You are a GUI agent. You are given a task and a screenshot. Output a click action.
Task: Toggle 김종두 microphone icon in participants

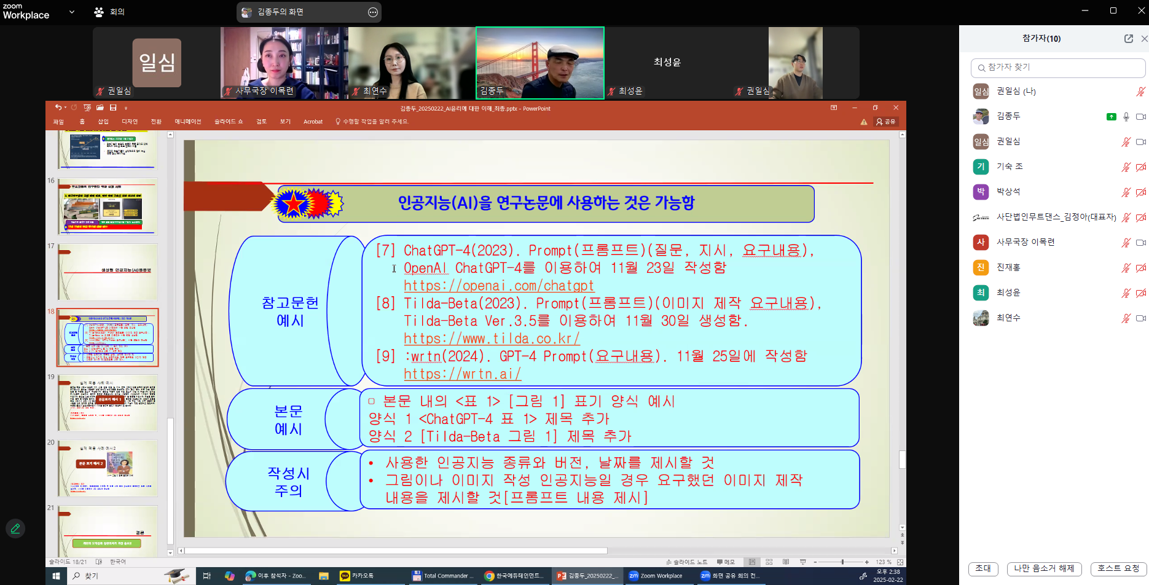pyautogui.click(x=1126, y=116)
